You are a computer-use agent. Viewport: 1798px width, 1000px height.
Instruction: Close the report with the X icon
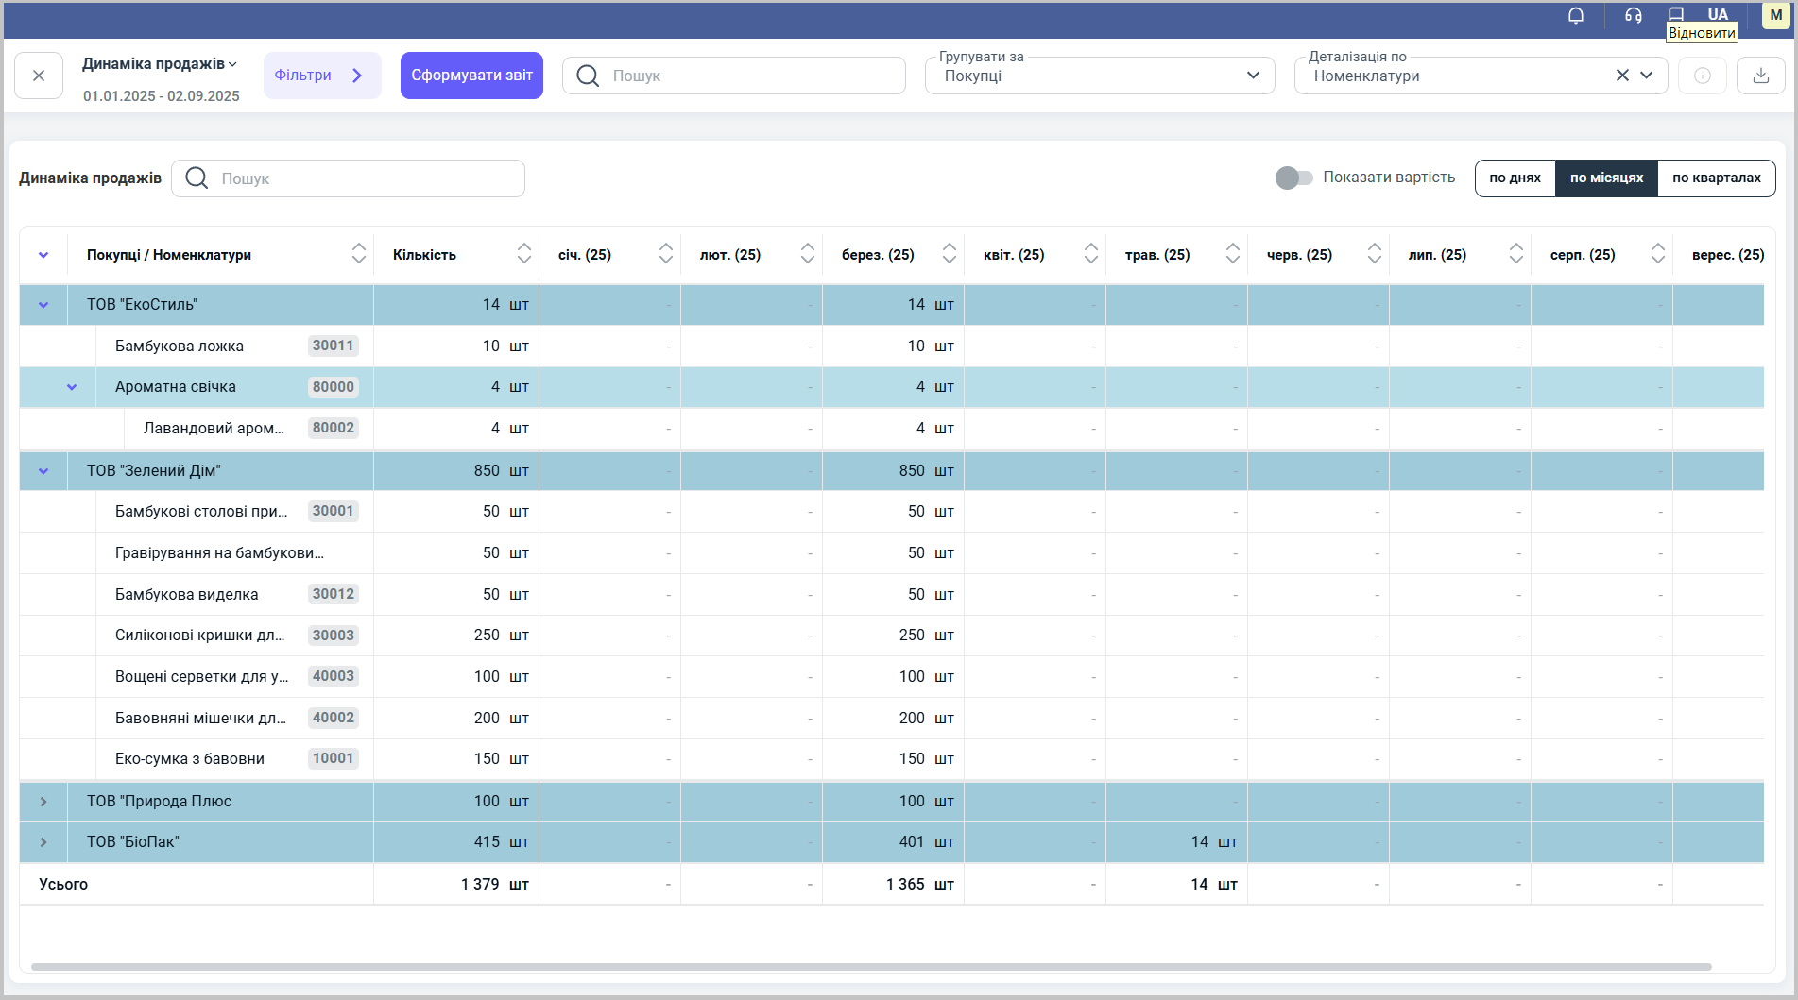tap(39, 76)
